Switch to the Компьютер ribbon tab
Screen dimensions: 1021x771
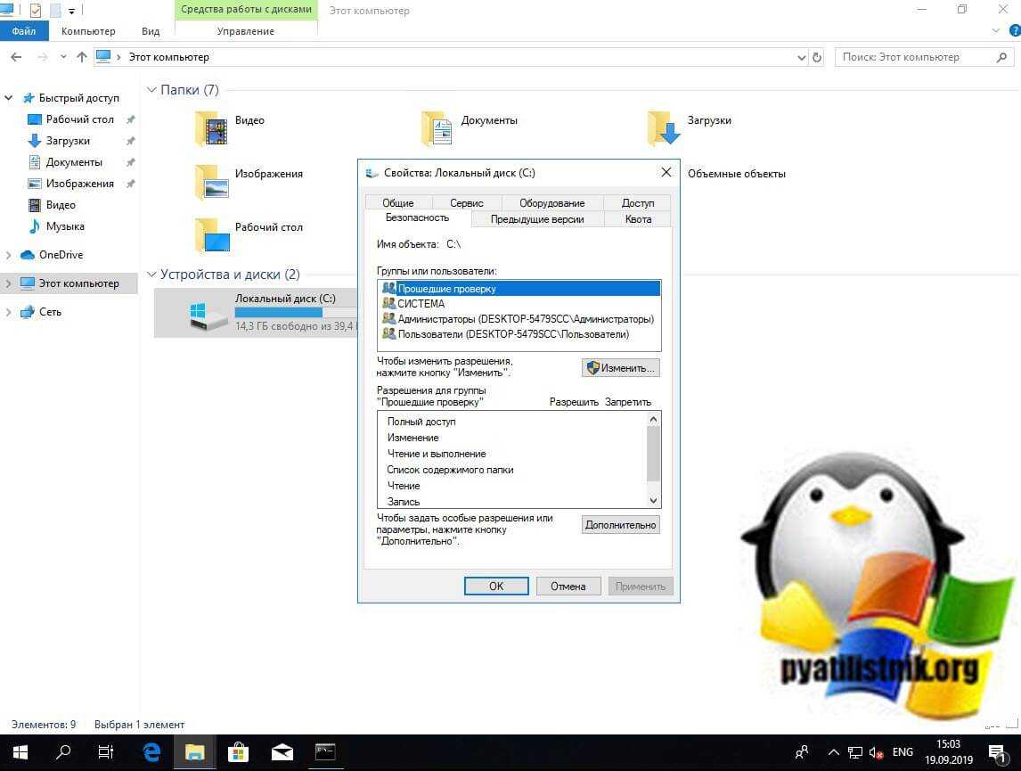click(x=88, y=30)
